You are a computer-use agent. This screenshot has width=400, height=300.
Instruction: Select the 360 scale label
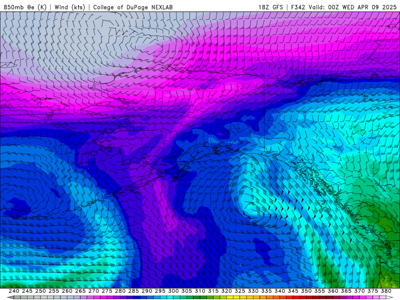coord(332,291)
